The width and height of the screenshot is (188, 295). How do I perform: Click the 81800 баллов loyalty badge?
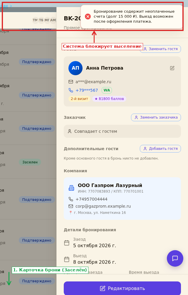tap(109, 99)
